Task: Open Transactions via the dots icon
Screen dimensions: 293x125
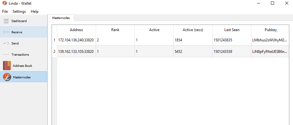Action: point(6,55)
